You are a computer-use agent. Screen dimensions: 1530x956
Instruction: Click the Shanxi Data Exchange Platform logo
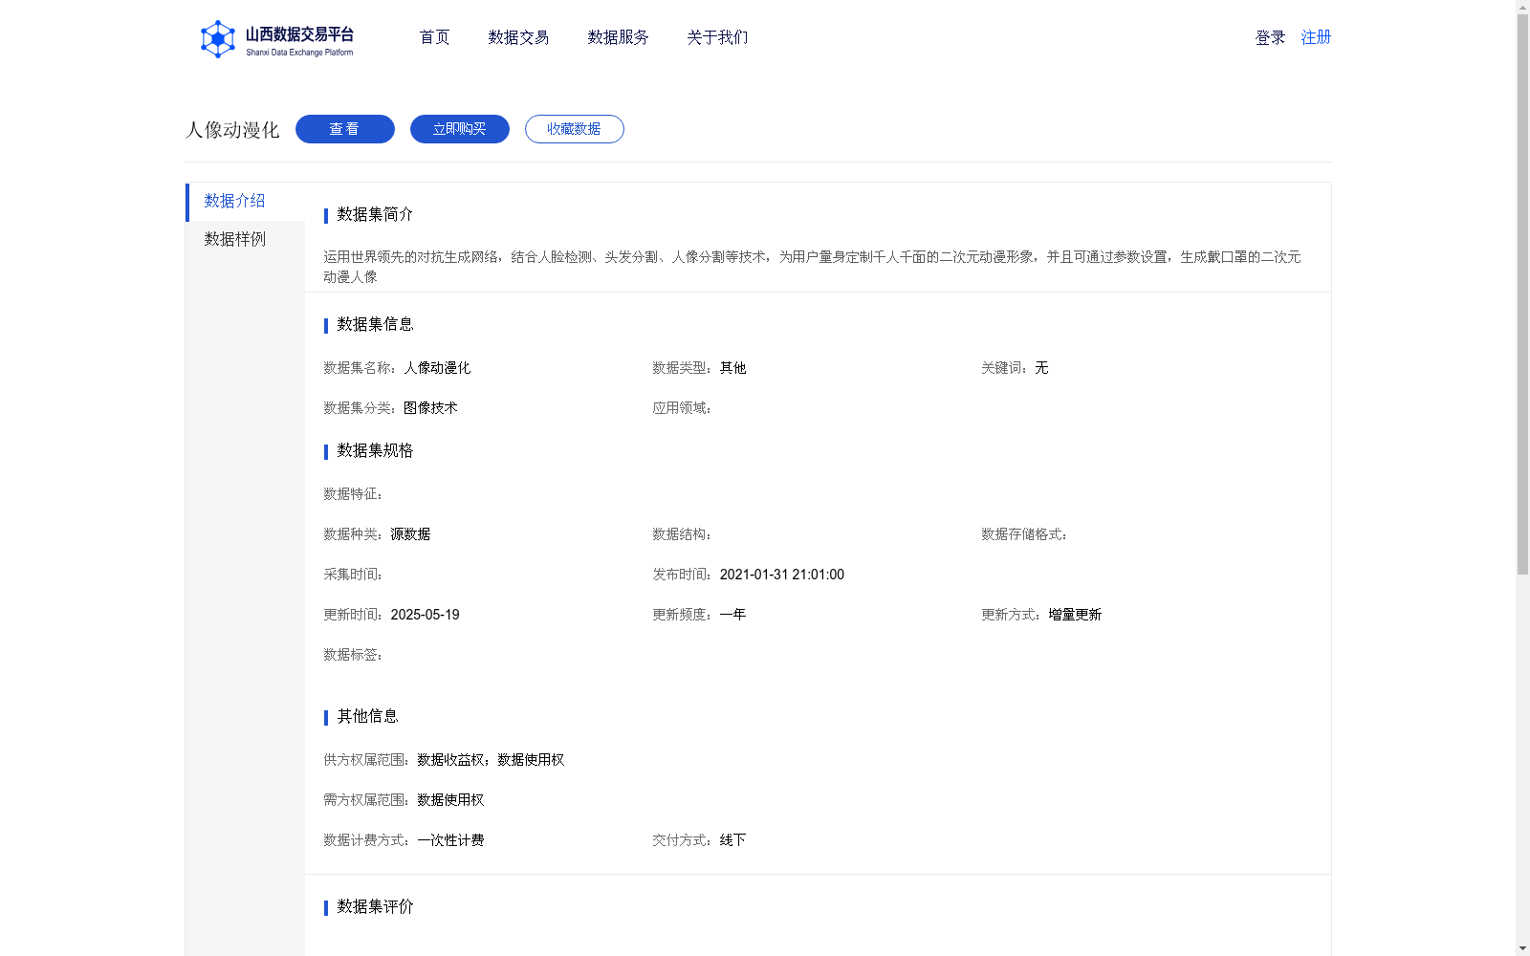pos(276,39)
